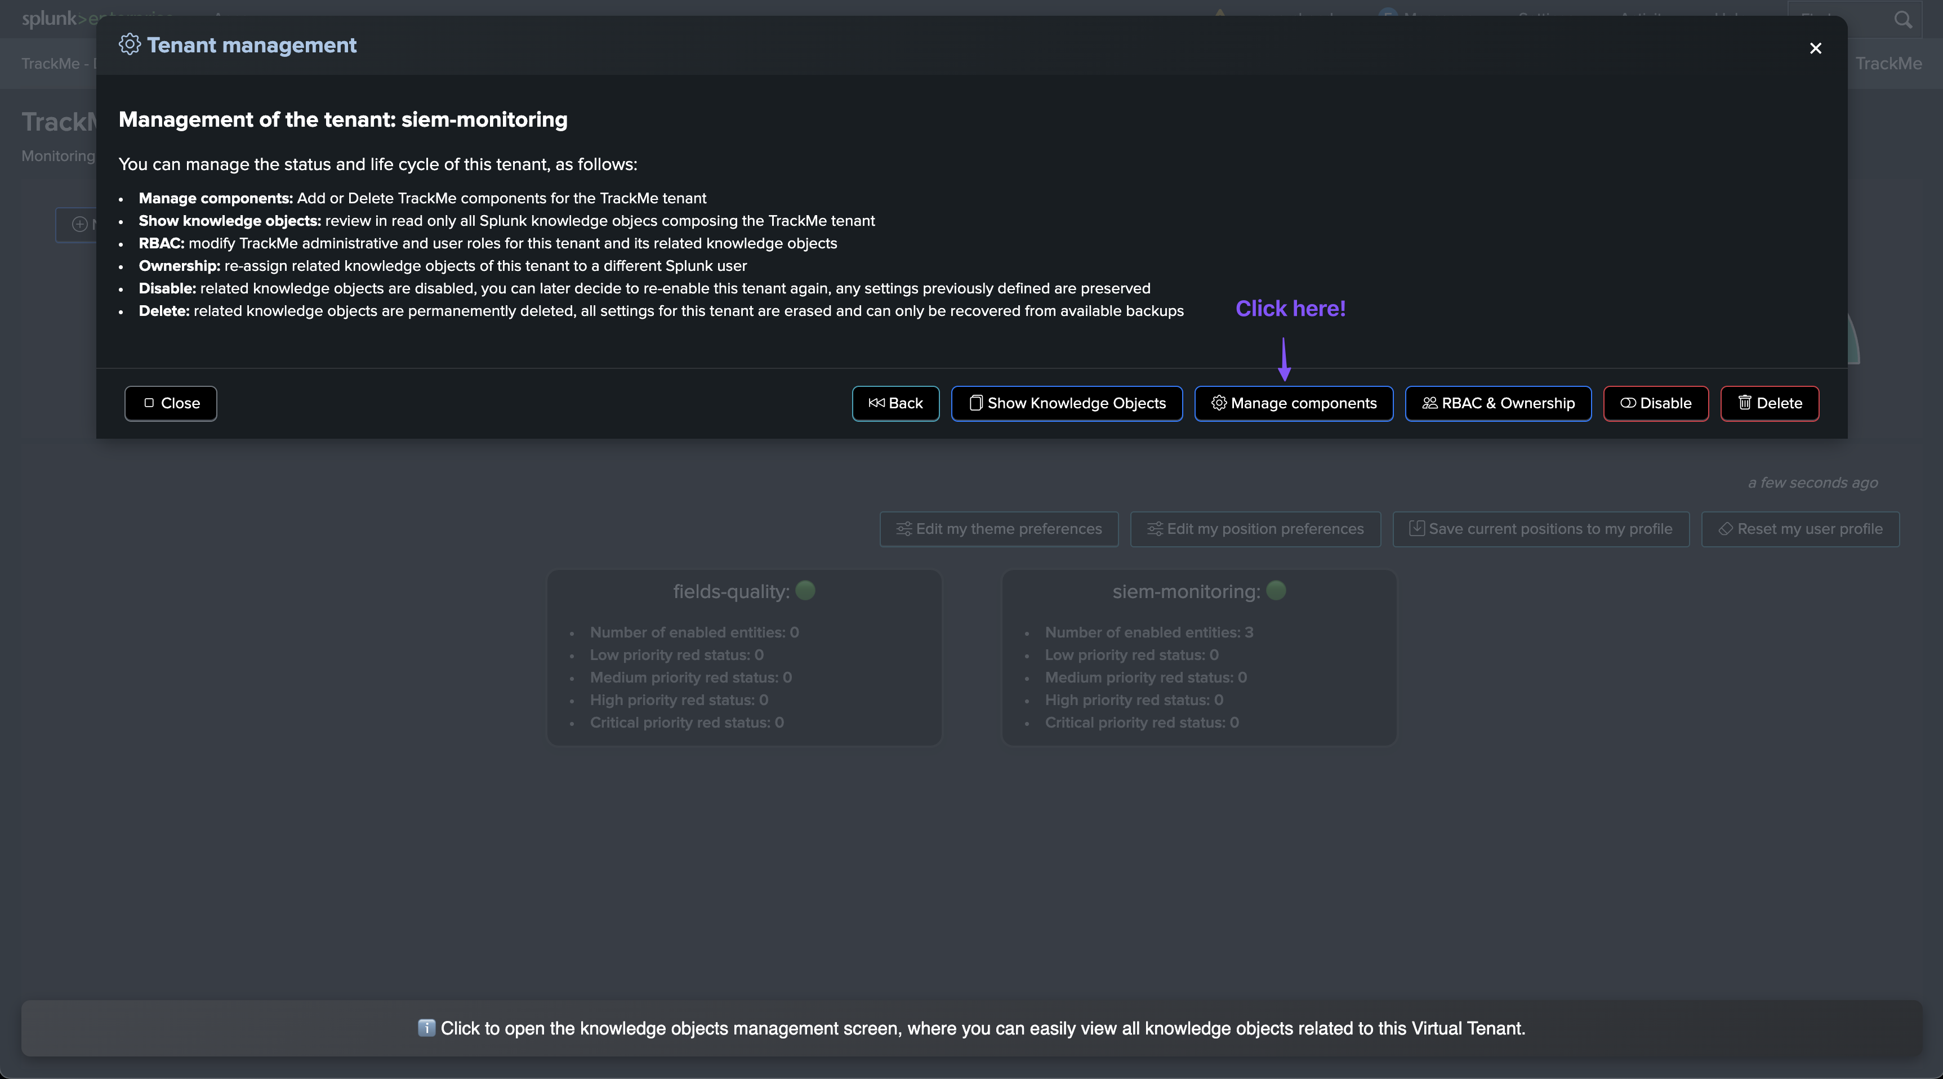Click the gear icon beside Tenant management title
Image resolution: width=1943 pixels, height=1079 pixels.
(130, 44)
